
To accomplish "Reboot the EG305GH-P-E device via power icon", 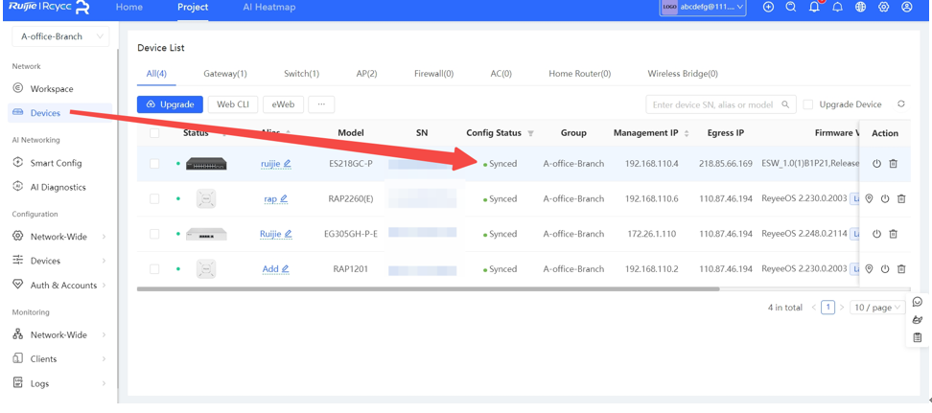I will 876,234.
